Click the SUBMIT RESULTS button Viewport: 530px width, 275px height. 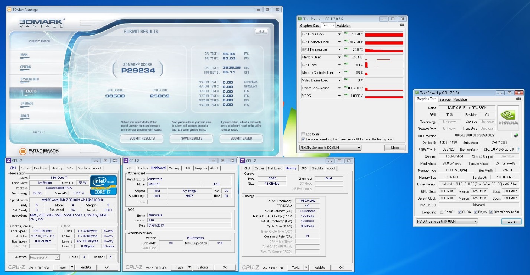tap(142, 138)
